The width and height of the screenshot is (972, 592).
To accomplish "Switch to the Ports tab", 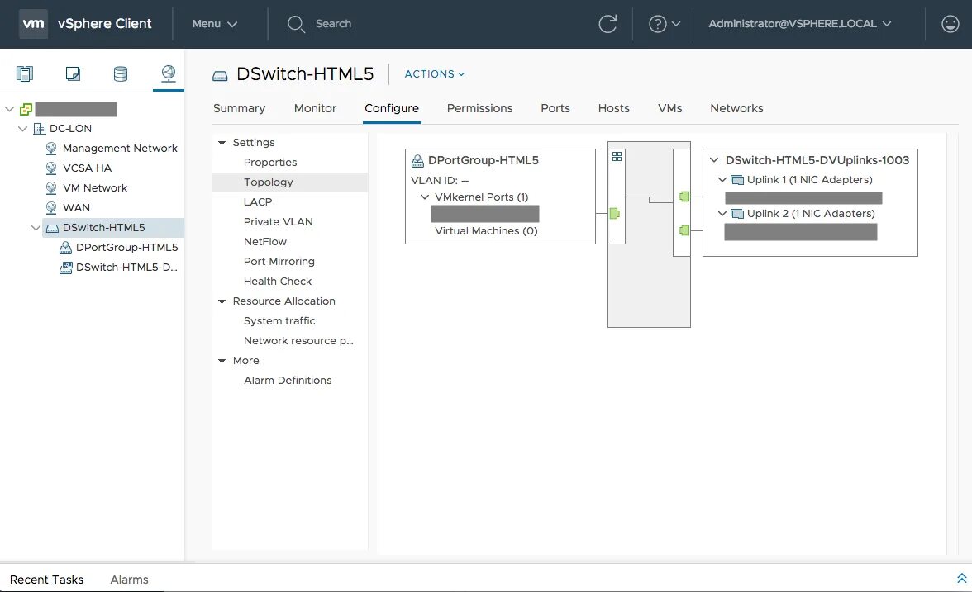I will 555,108.
